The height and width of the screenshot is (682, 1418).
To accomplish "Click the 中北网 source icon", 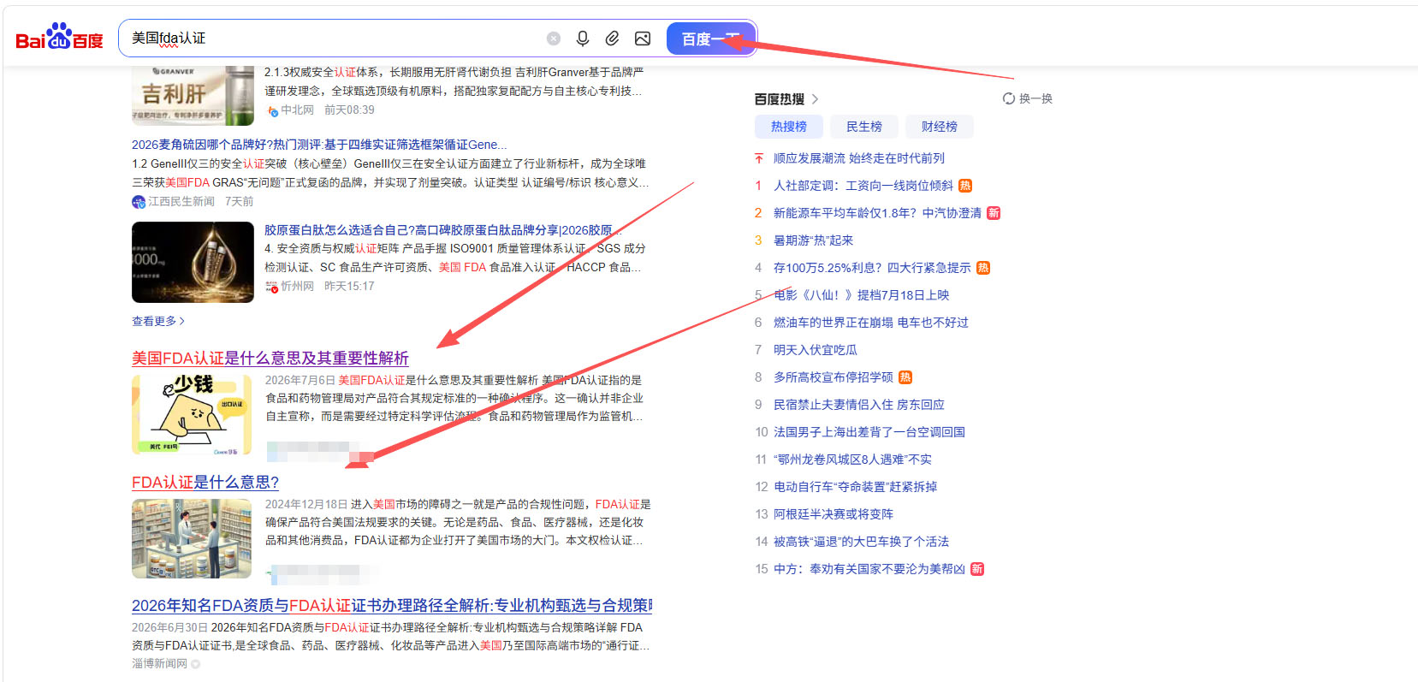I will click(x=273, y=111).
